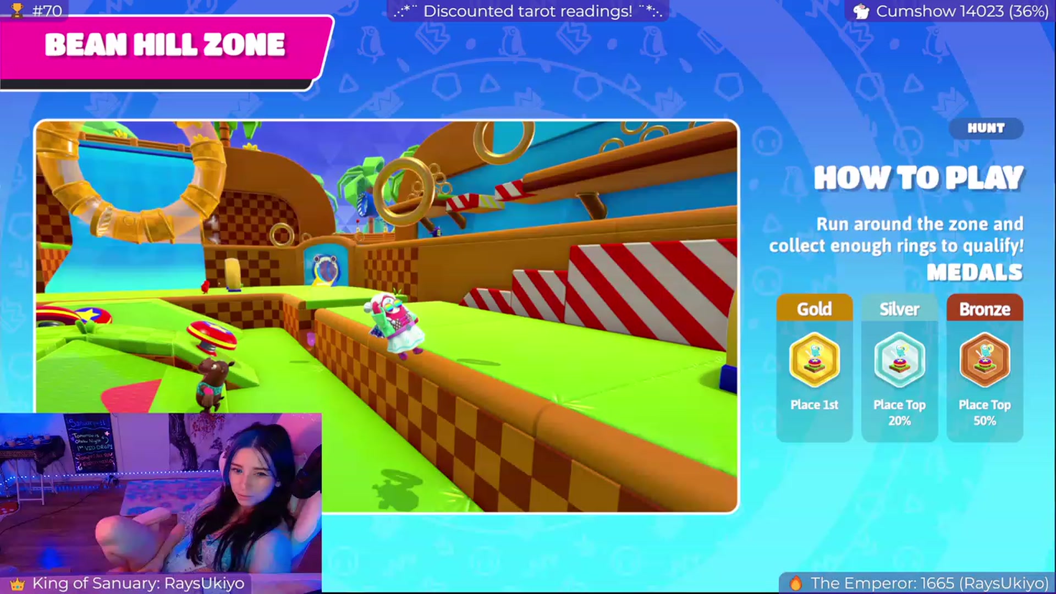Click the 'Place 1st' text
This screenshot has width=1056, height=594.
click(x=815, y=405)
